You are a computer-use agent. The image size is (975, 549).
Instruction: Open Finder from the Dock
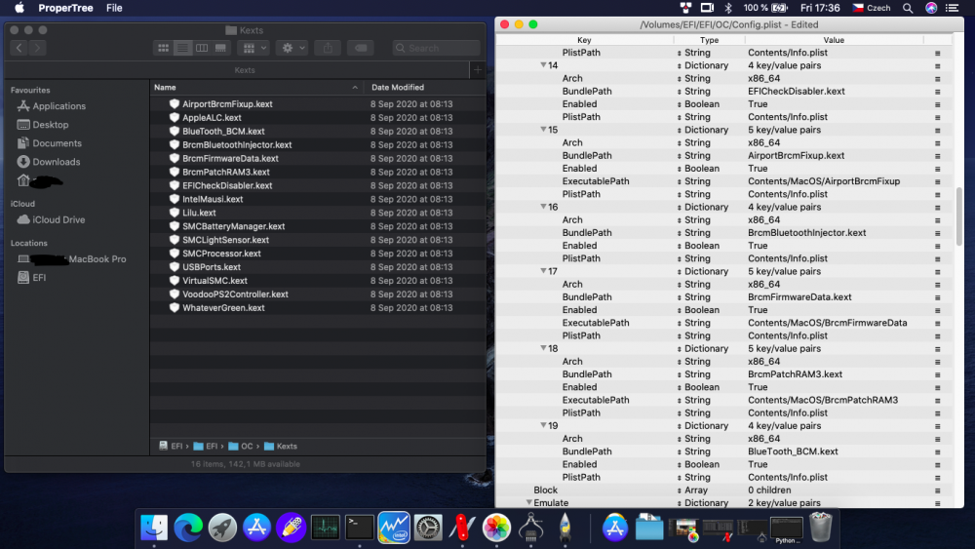click(154, 528)
